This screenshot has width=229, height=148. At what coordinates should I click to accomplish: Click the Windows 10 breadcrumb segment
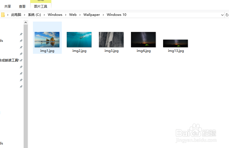[116, 15]
